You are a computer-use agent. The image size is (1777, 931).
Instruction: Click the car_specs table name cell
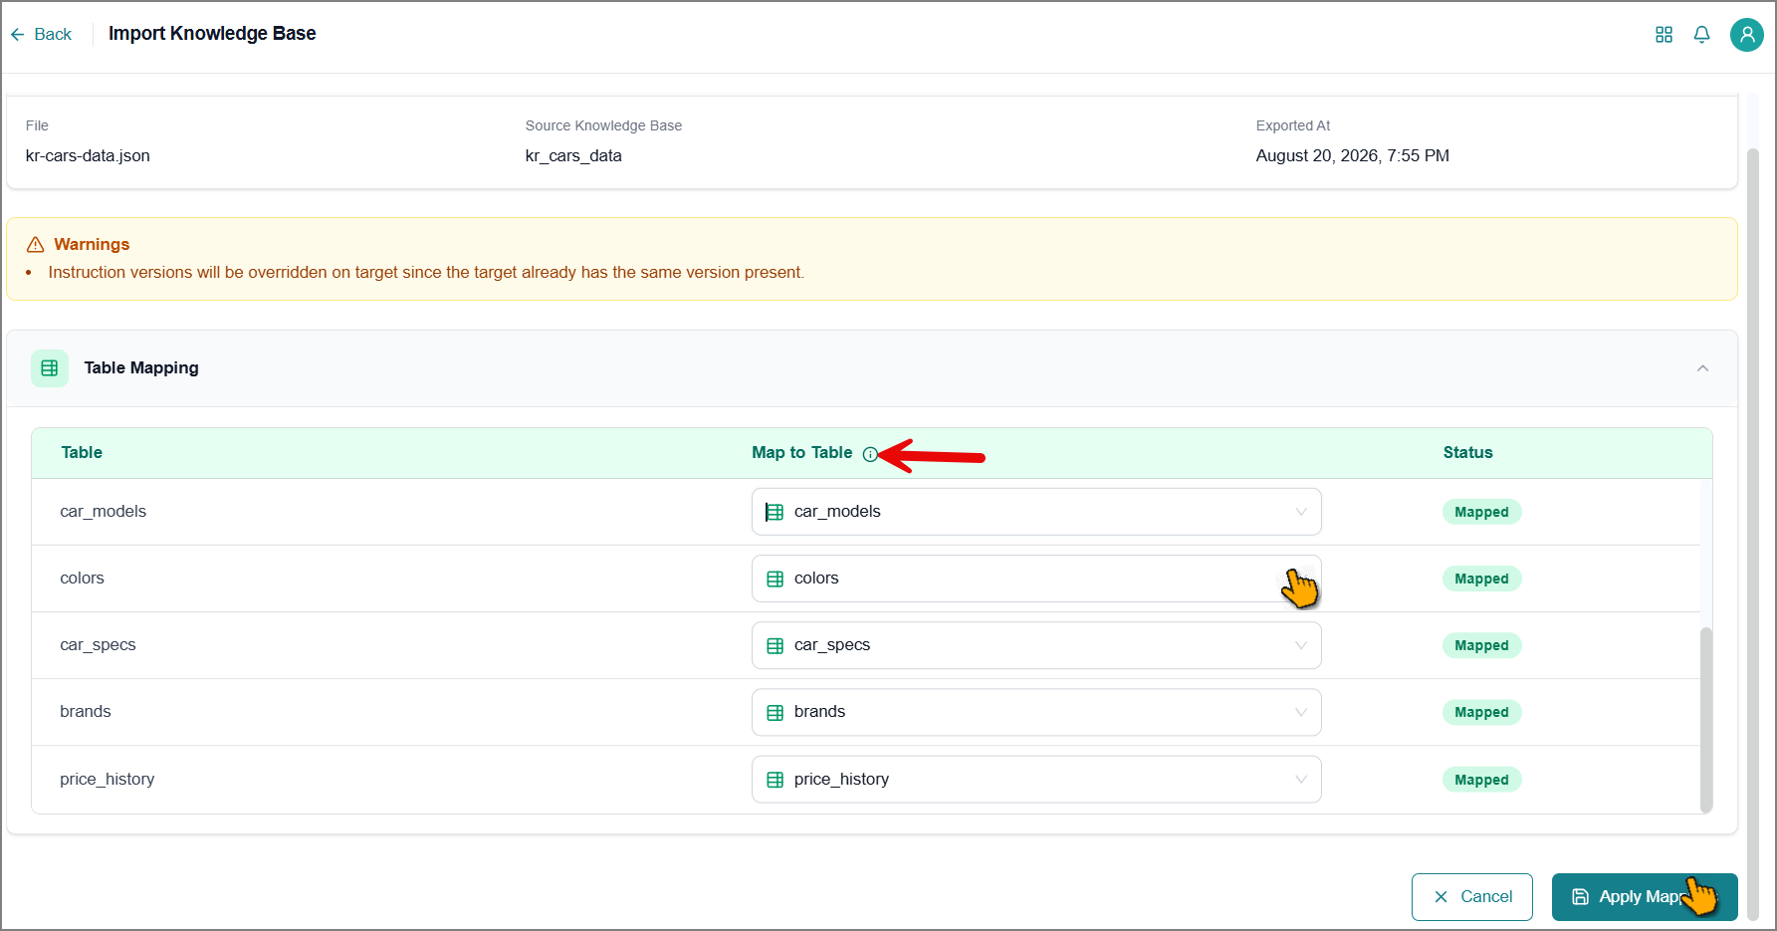(x=98, y=645)
